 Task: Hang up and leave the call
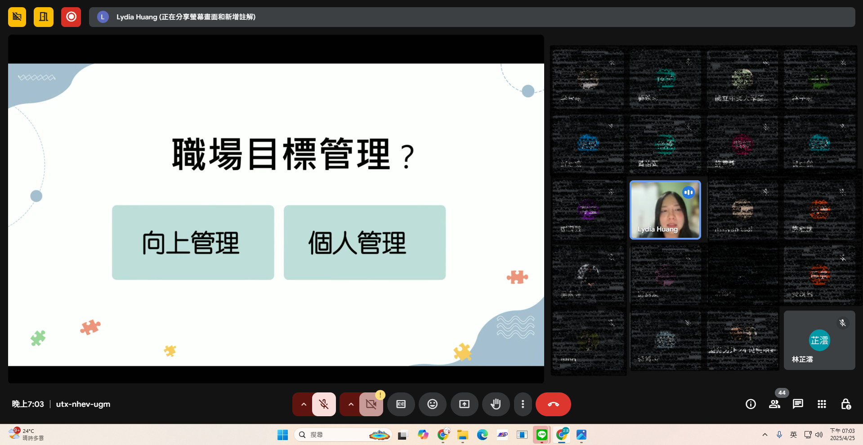(x=553, y=404)
